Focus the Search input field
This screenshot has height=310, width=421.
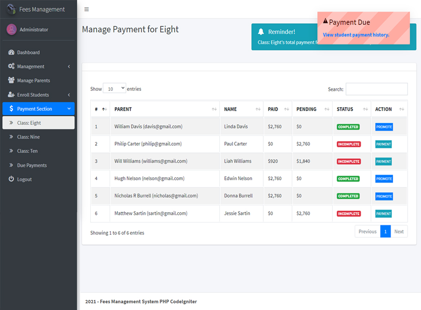tap(377, 89)
